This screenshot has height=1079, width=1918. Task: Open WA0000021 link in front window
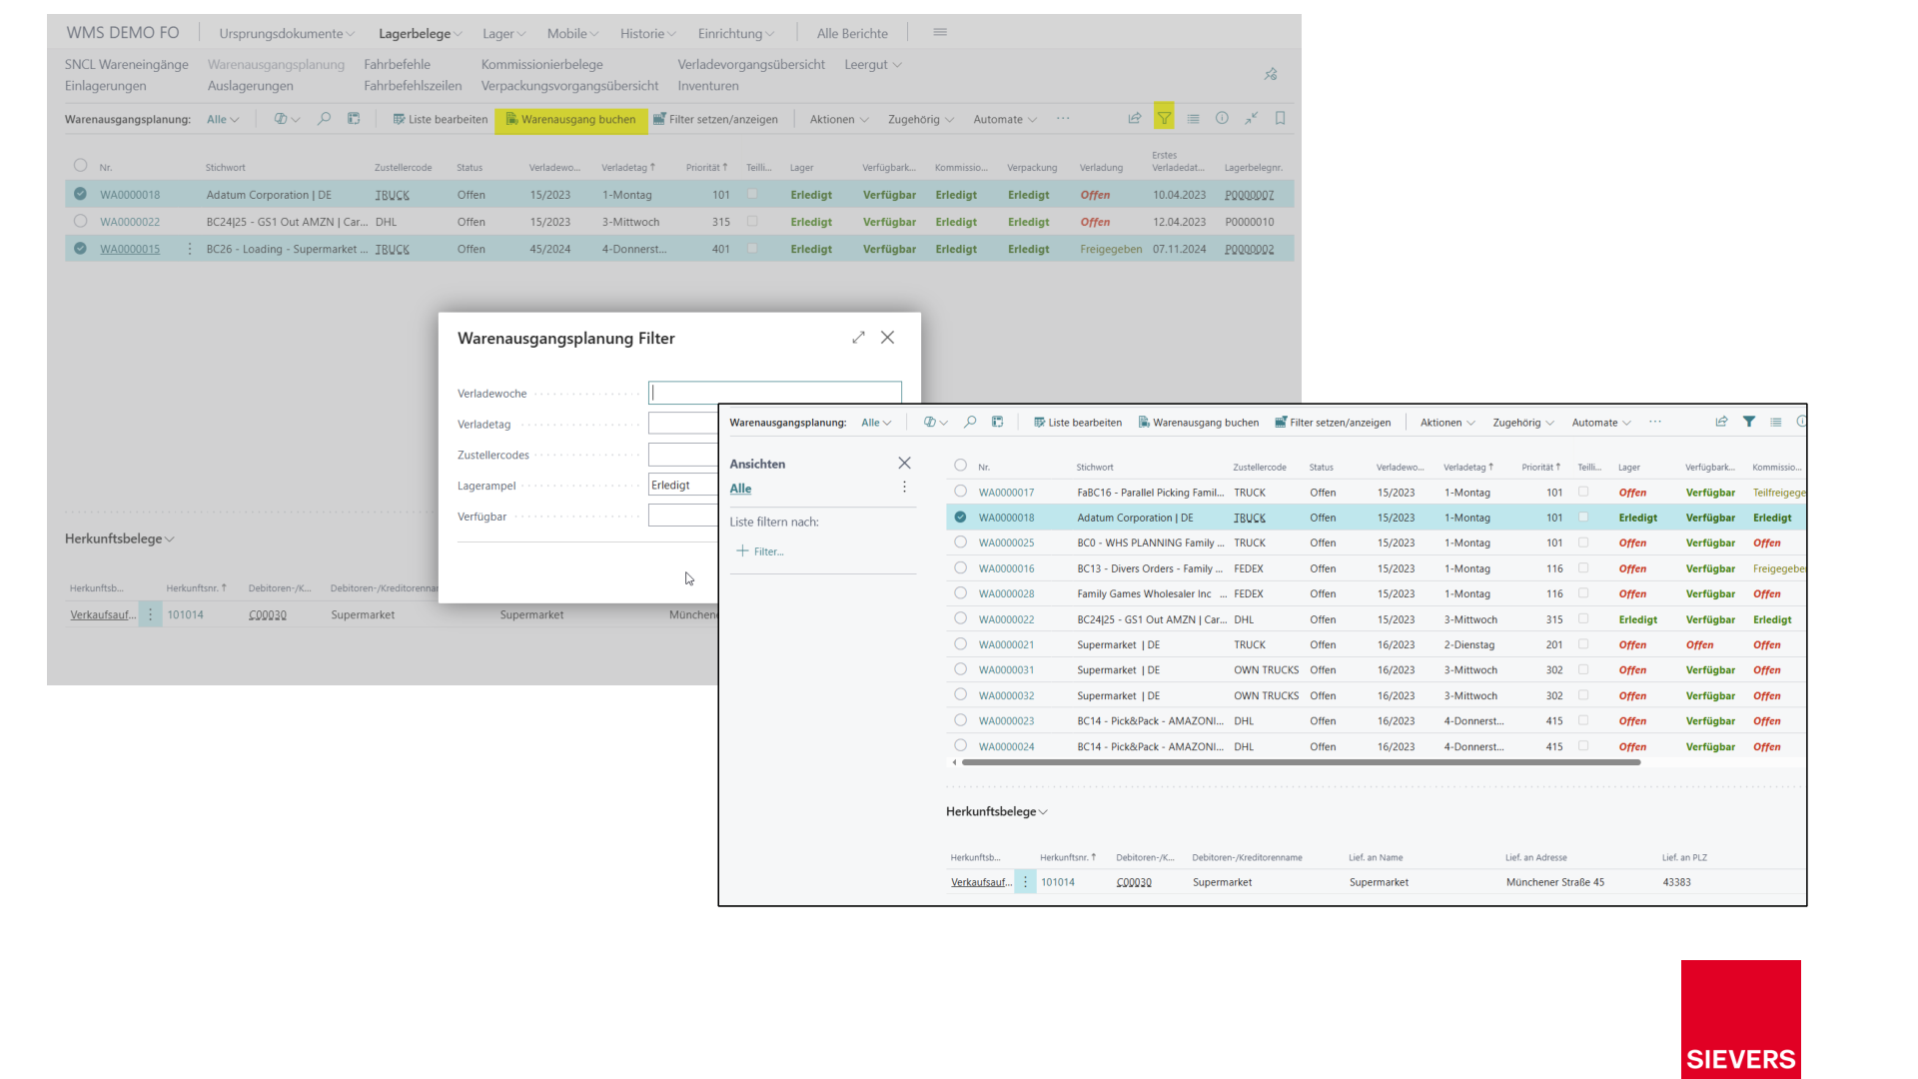1006,645
